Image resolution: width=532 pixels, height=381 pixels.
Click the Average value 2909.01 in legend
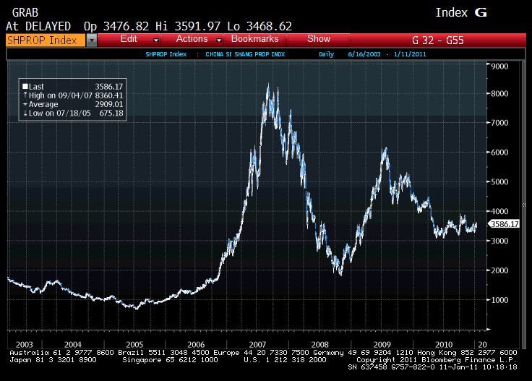pyautogui.click(x=109, y=104)
